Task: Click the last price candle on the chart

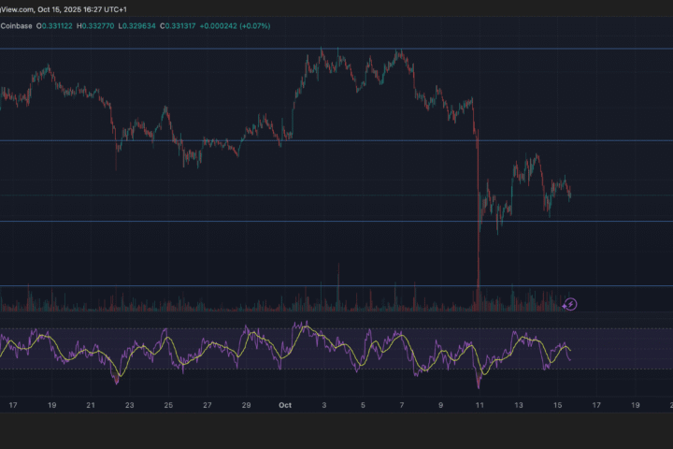Action: 570,195
